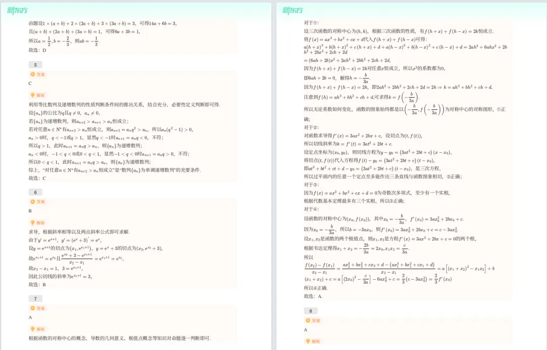The height and width of the screenshot is (350, 547).
Task: Click the line starting '所以过平面内的任意一个定点'
Action: pos(383,177)
